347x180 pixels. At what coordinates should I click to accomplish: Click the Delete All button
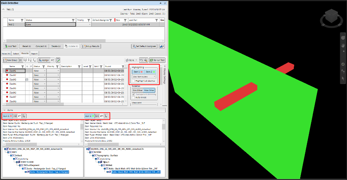click(x=56, y=46)
